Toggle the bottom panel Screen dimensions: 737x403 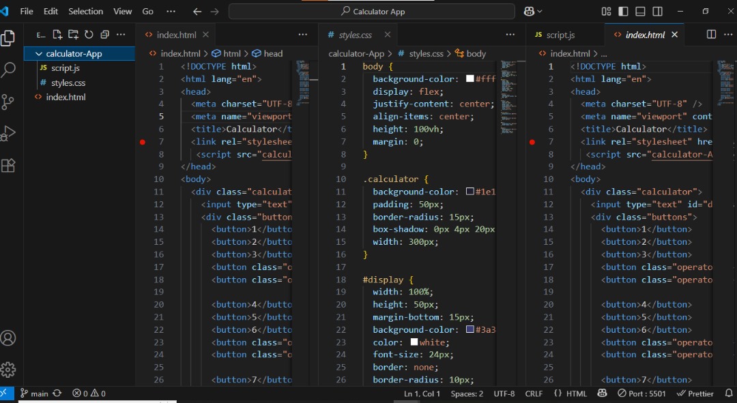click(x=640, y=12)
